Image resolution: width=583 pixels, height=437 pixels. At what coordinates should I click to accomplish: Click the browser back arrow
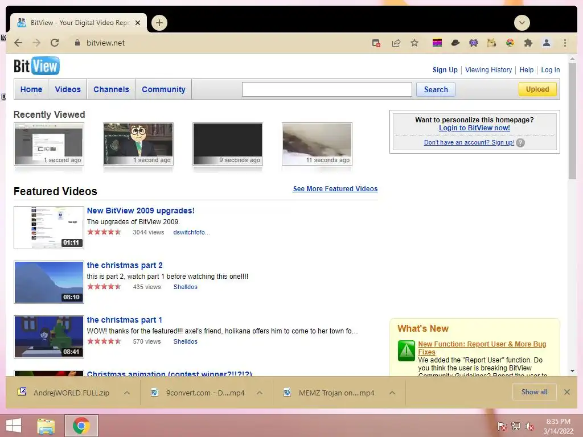coord(18,43)
